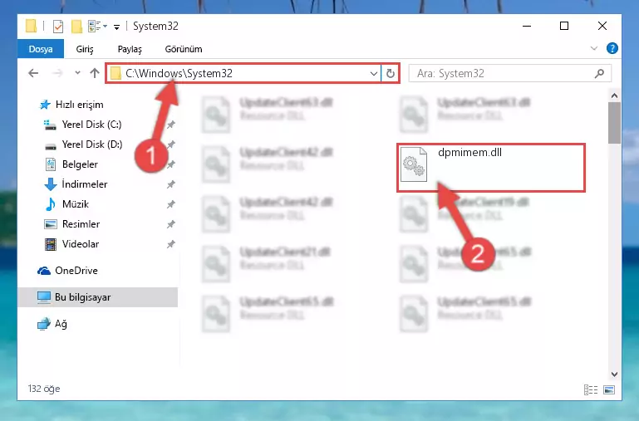Viewport: 639px width, 421px height.
Task: Click the New folder icon in quick access toolbar
Action: point(76,27)
